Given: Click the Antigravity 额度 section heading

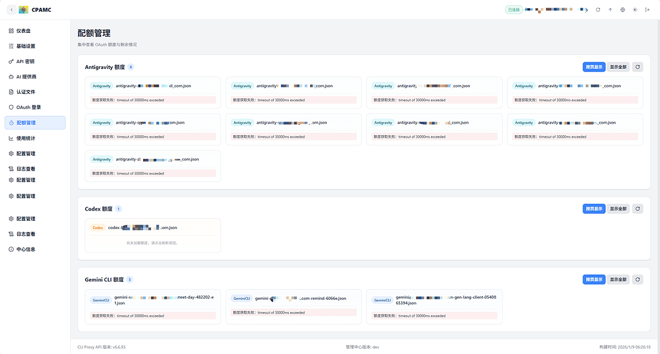Looking at the screenshot, I should [105, 67].
